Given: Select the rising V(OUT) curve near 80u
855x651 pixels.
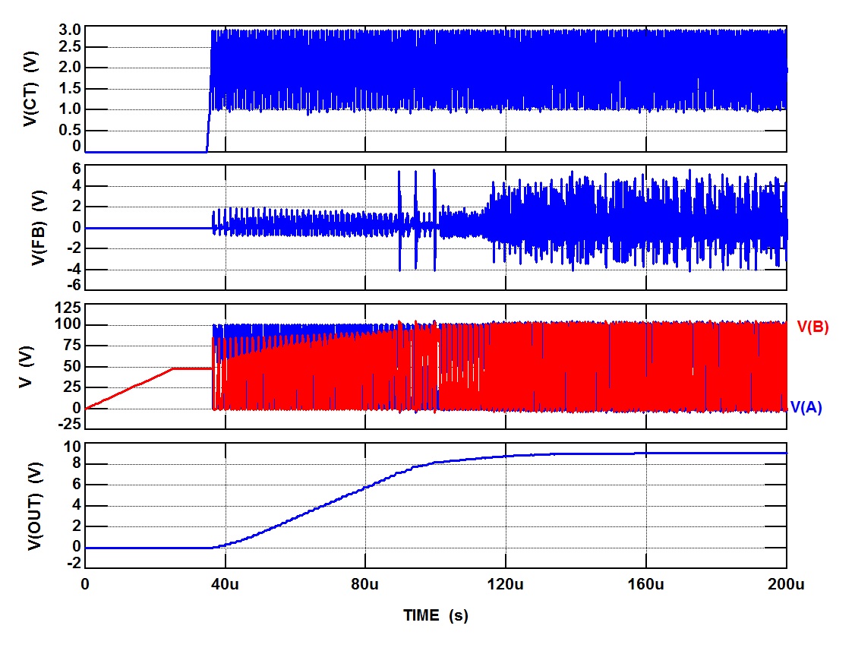Looking at the screenshot, I should tap(365, 487).
